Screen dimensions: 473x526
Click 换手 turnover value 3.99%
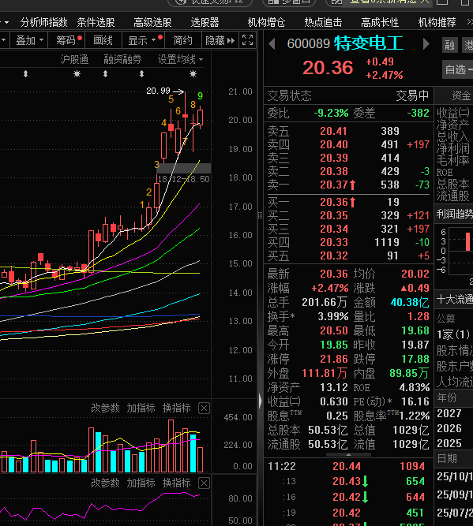click(333, 317)
